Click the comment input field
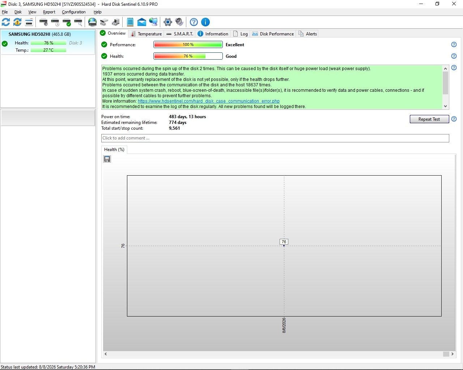Screen dimensions: 463x370 pyautogui.click(x=275, y=138)
